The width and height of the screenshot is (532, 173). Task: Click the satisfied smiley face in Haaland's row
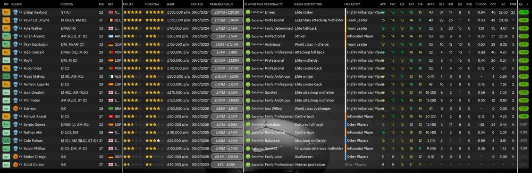(x=248, y=12)
